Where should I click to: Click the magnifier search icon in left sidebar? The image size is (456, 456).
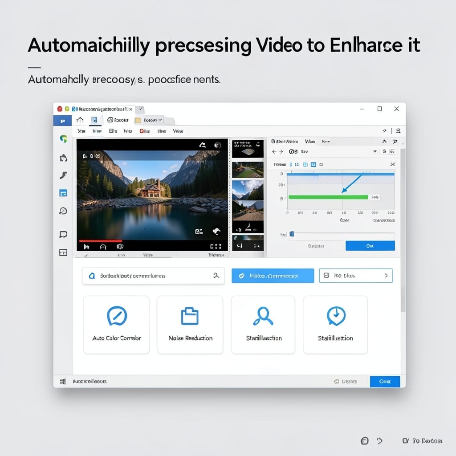[63, 211]
